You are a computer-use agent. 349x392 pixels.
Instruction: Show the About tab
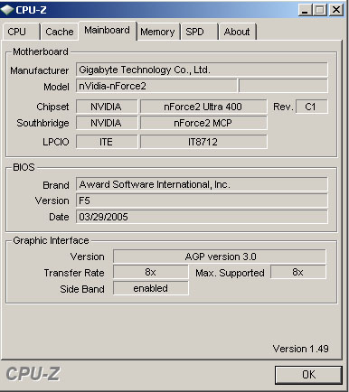237,32
